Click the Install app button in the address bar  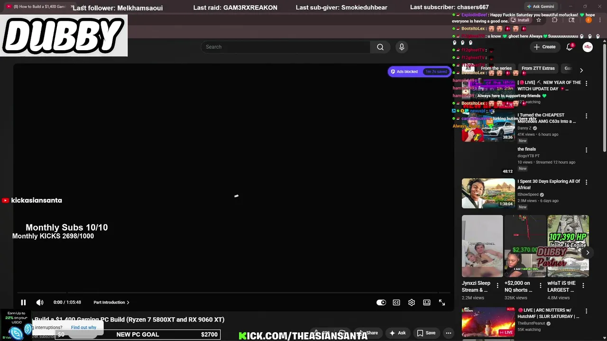tap(521, 20)
